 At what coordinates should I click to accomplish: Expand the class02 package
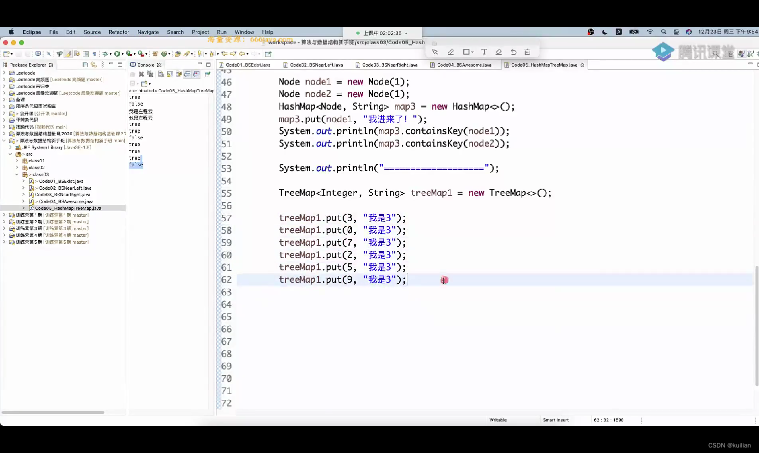point(17,168)
